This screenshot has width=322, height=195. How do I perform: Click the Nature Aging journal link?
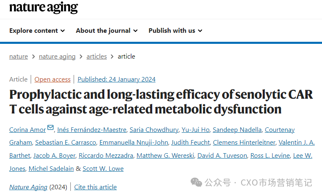28,187
